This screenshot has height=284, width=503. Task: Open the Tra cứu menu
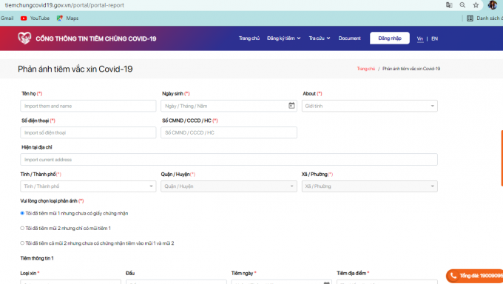pos(320,38)
